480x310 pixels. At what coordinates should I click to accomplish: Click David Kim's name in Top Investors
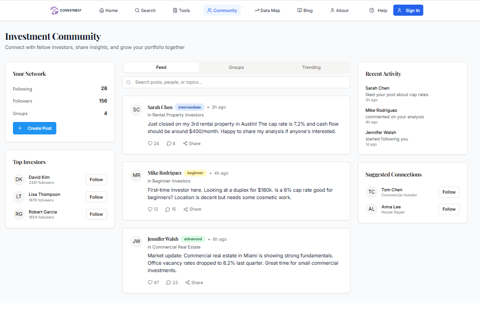point(39,177)
